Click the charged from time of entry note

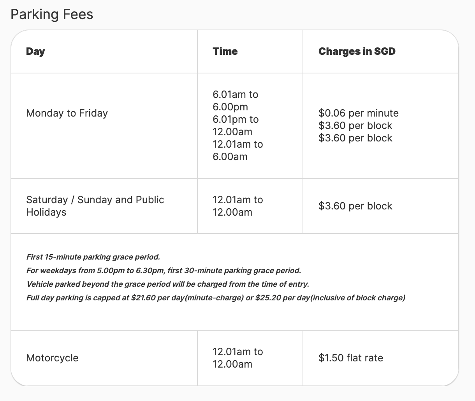pos(168,284)
